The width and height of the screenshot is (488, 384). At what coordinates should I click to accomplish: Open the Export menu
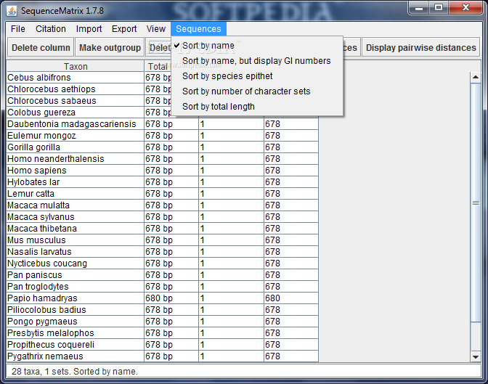(x=124, y=29)
